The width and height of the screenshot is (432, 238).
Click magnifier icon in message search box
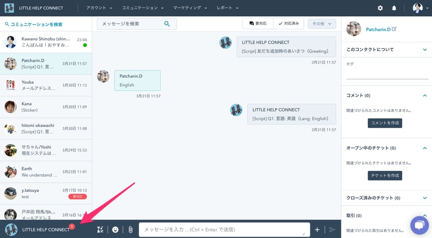[167, 24]
